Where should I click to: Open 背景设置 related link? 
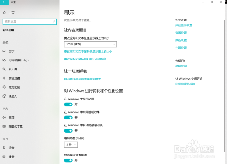tap(181, 33)
